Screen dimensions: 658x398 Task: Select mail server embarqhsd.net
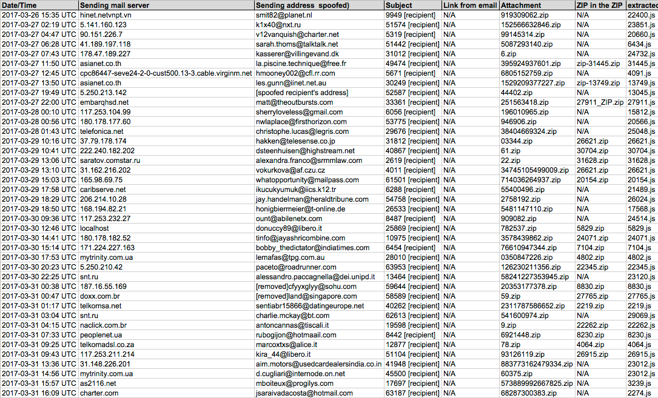[166, 102]
